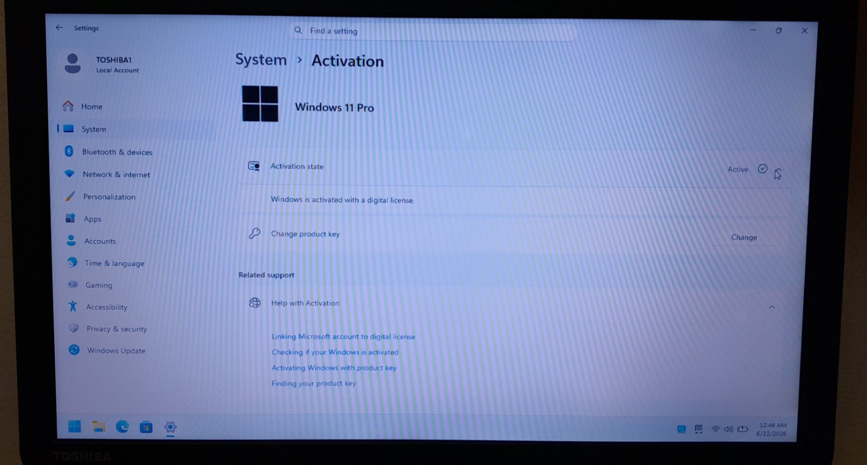This screenshot has height=465, width=867.
Task: Launch Microsoft Edge from the taskbar
Action: pos(122,427)
